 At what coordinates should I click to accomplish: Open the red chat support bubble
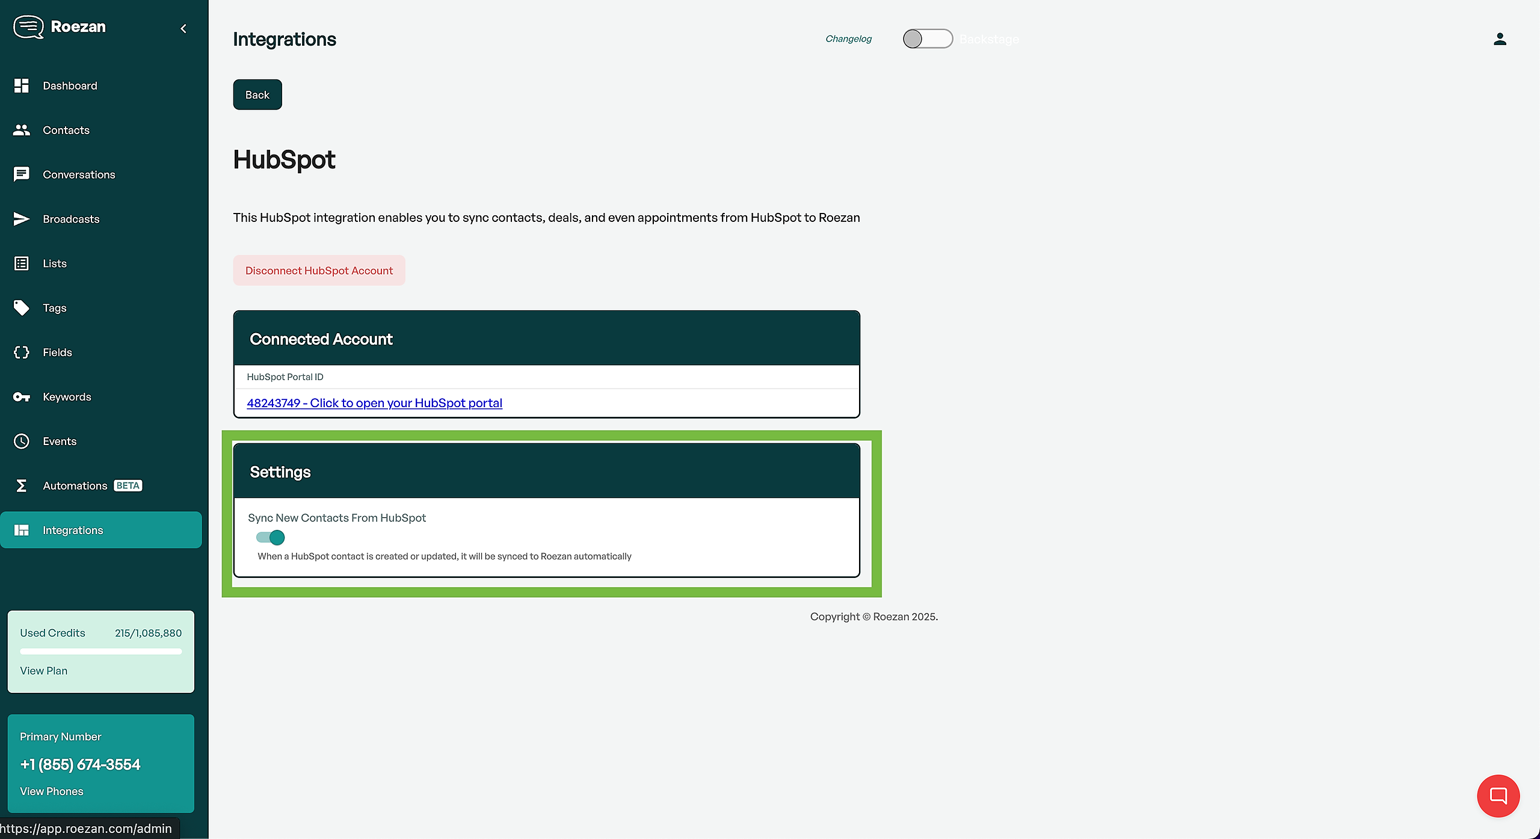tap(1498, 796)
